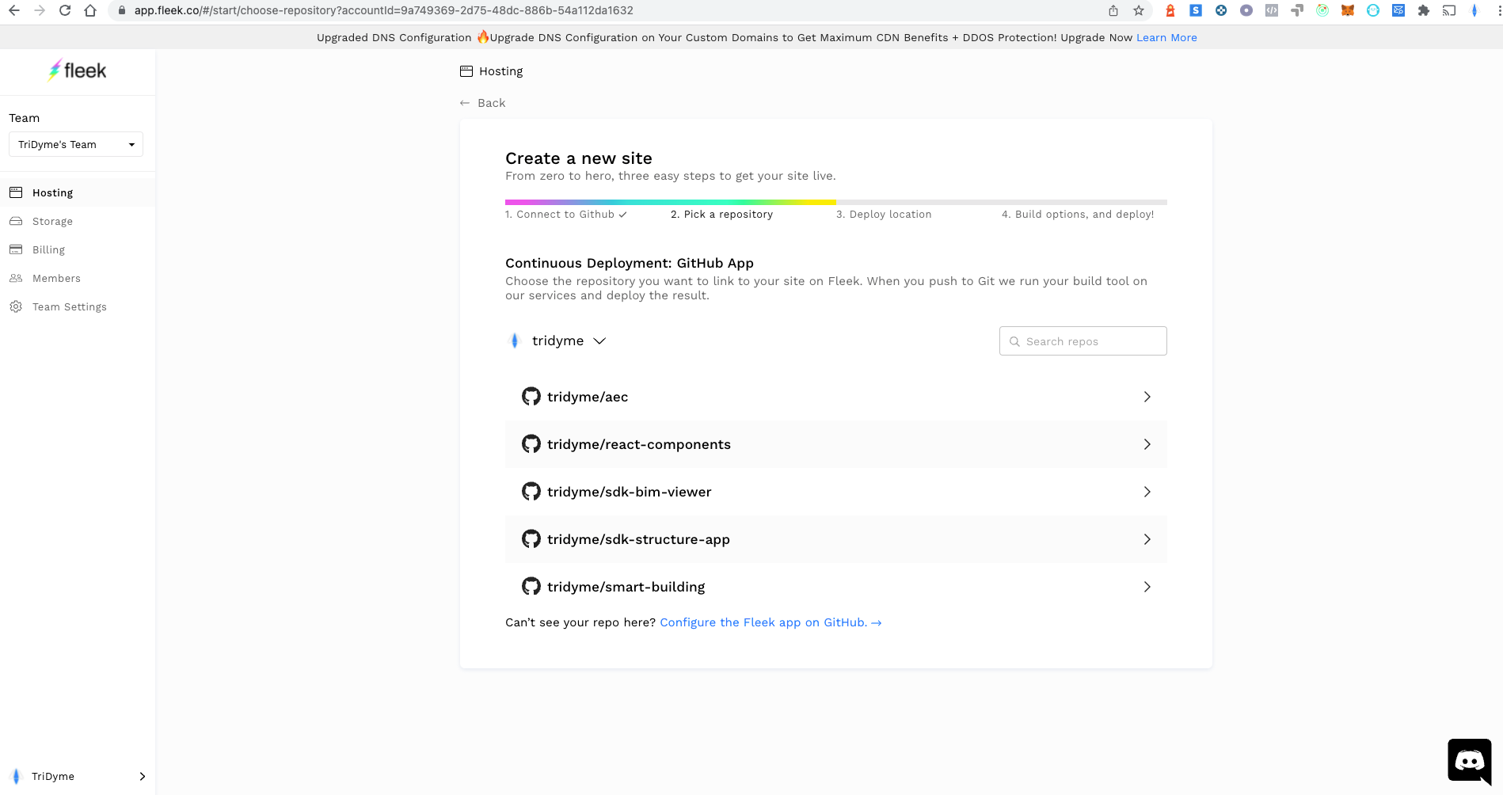1503x795 pixels.
Task: Click the browser address bar URL
Action: point(383,10)
